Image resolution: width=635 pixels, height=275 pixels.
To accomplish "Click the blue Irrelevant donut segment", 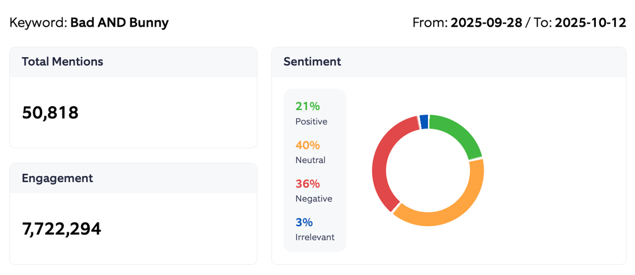I will pos(424,122).
